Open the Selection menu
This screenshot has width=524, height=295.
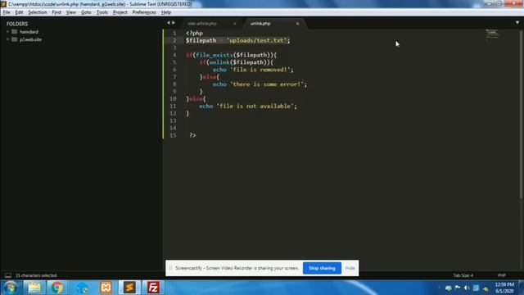tap(38, 12)
